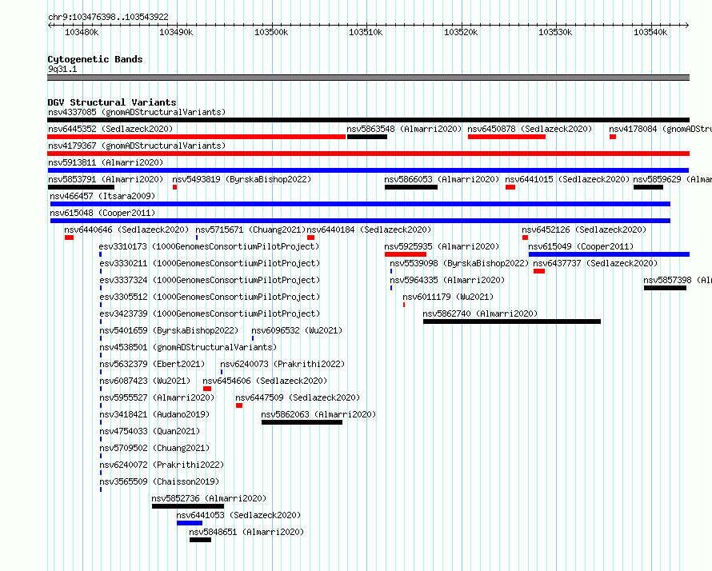Click the chr9:103476398..103543922 region label
This screenshot has height=571, width=712.
click(108, 17)
